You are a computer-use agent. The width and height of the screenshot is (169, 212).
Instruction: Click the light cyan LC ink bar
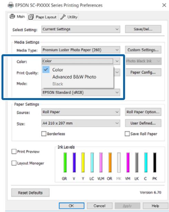[92, 162]
